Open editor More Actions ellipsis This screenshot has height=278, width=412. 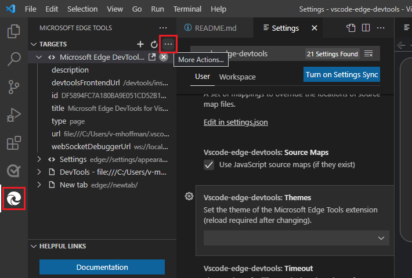pyautogui.click(x=381, y=28)
